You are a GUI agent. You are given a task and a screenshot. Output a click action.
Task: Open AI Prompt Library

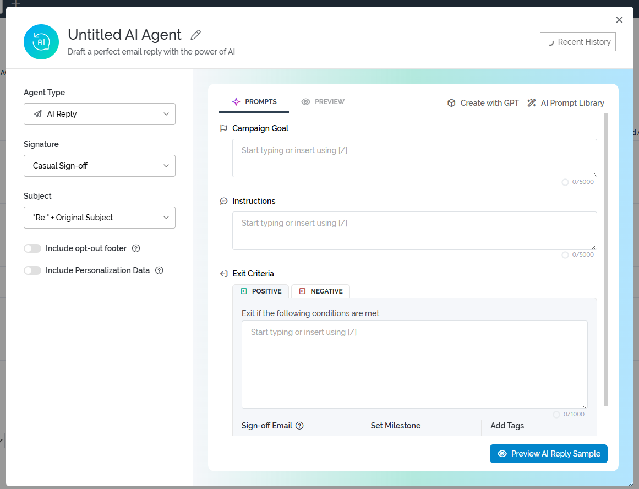[566, 103]
